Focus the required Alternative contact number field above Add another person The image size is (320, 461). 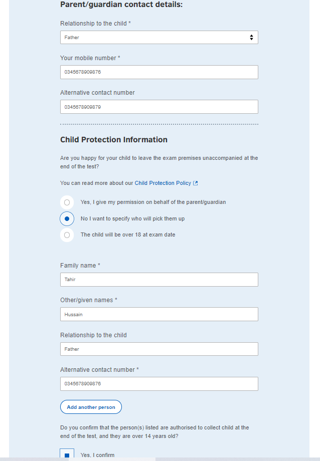[159, 384]
